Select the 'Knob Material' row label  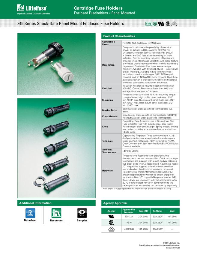pos(110,116)
